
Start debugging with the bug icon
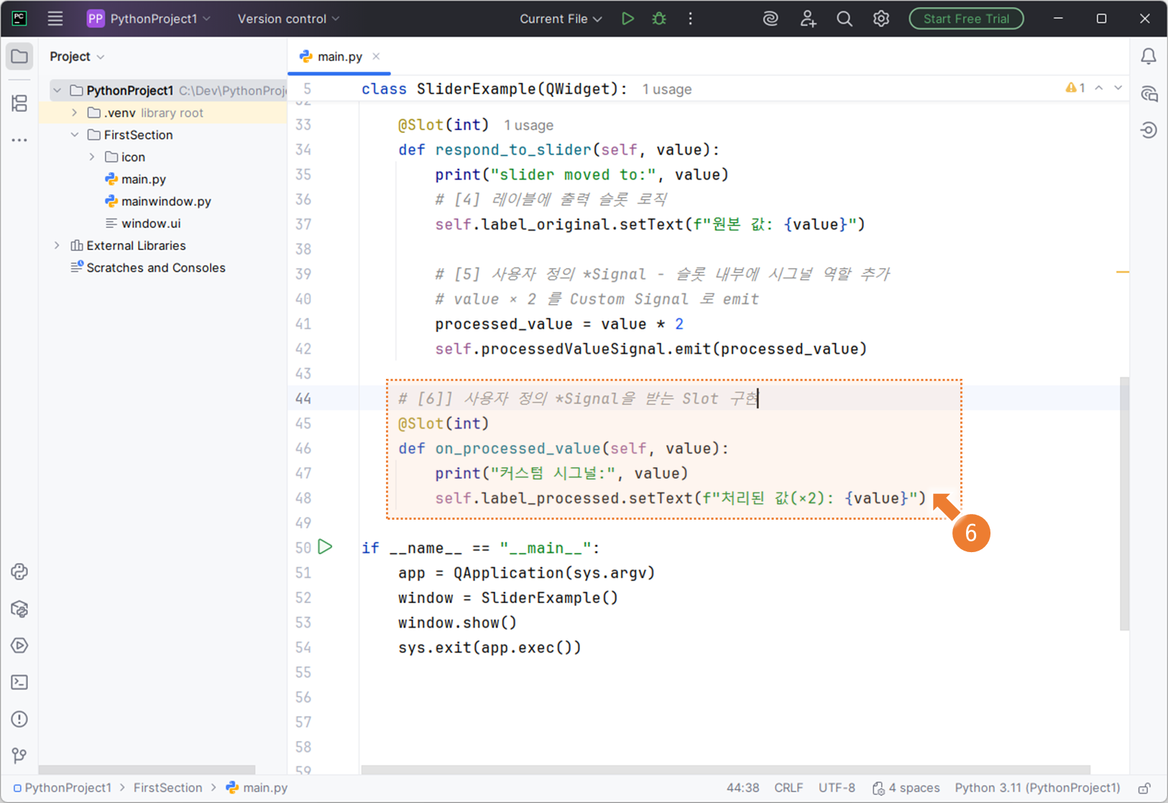click(x=659, y=19)
